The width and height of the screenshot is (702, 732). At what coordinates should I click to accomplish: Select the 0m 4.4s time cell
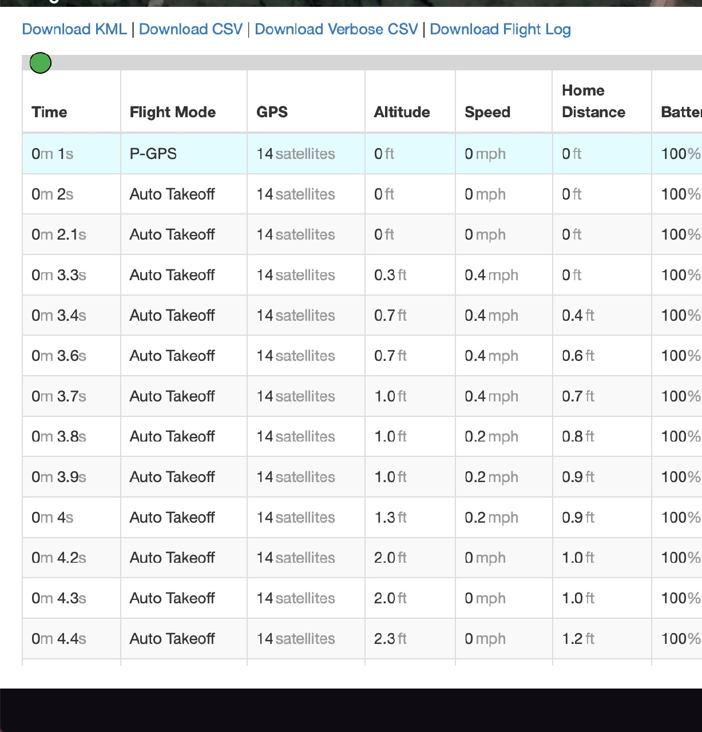point(72,639)
